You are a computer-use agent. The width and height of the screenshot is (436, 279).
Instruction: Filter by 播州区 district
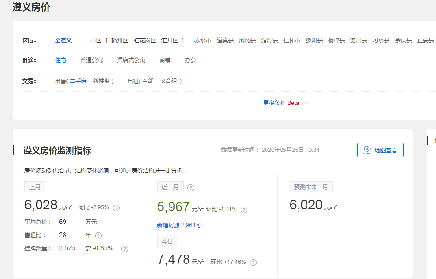pos(120,40)
